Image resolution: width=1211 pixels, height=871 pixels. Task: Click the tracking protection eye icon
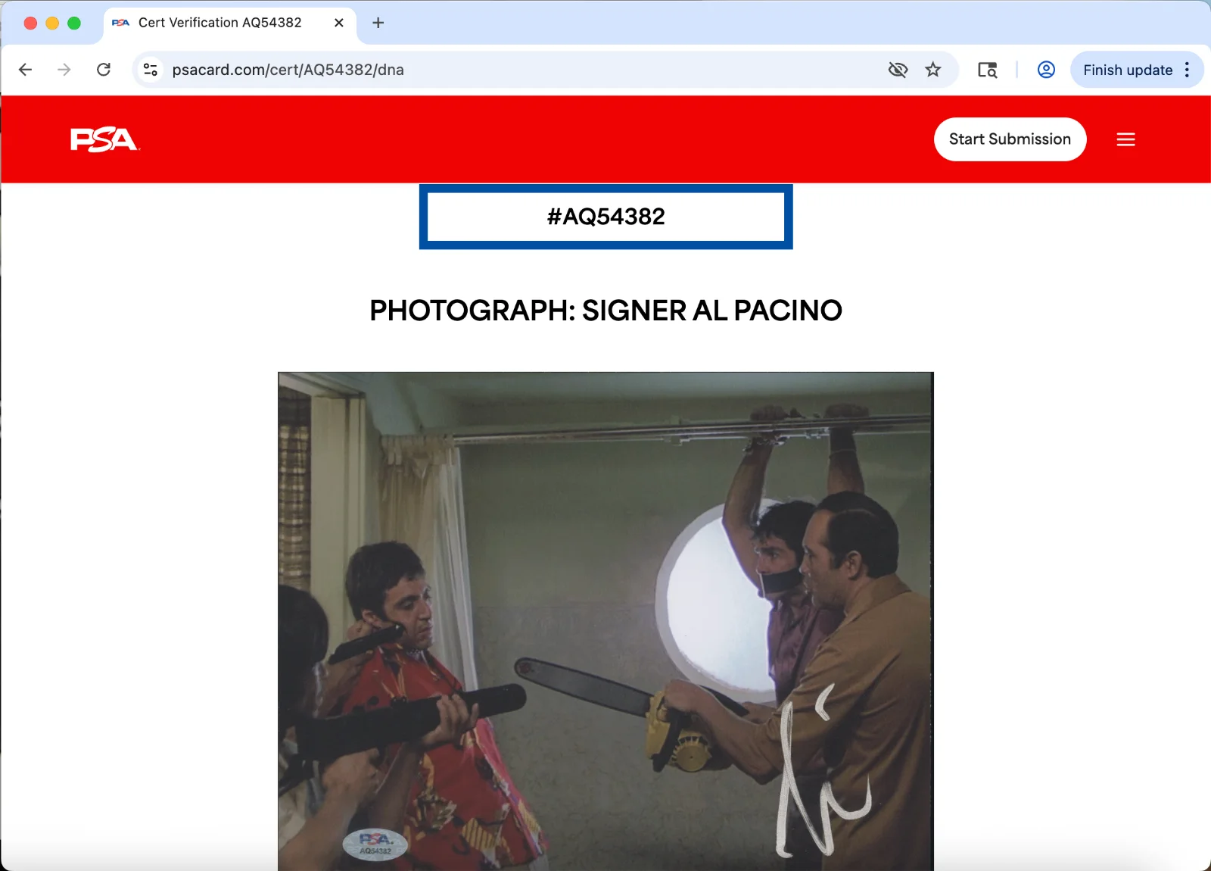(898, 70)
